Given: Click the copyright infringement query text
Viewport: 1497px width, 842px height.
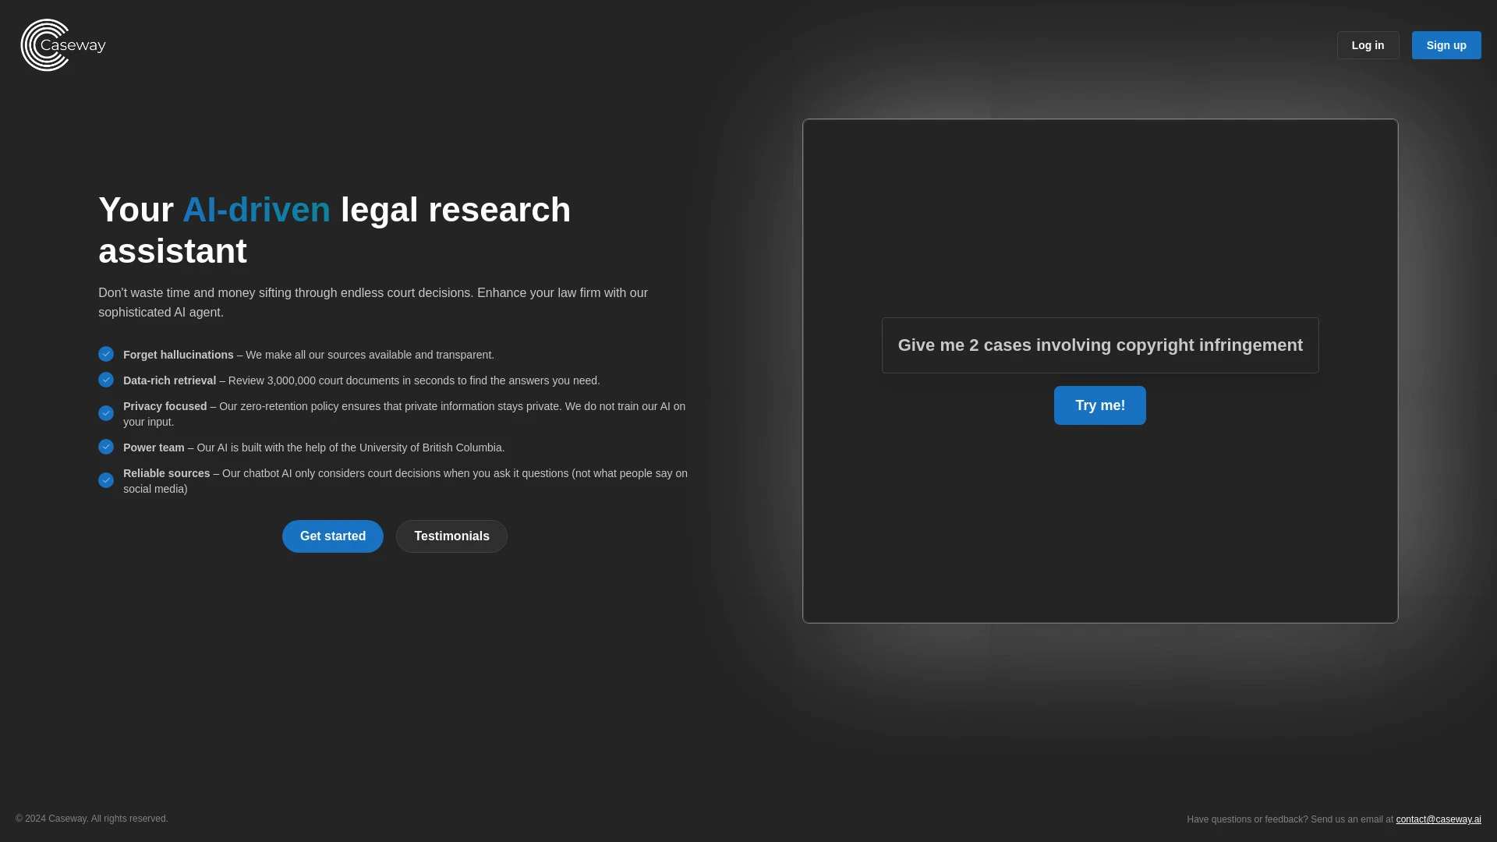Looking at the screenshot, I should (1100, 345).
